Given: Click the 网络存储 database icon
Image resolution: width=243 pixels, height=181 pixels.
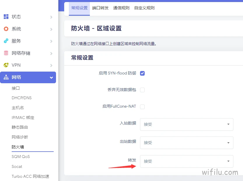Looking at the screenshot, I should point(6,53).
